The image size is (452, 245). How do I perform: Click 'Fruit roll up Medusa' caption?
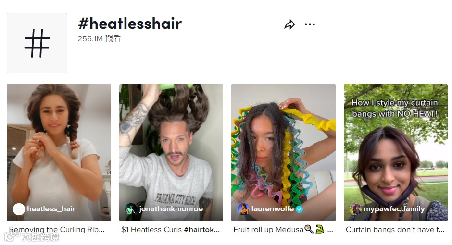[268, 230]
